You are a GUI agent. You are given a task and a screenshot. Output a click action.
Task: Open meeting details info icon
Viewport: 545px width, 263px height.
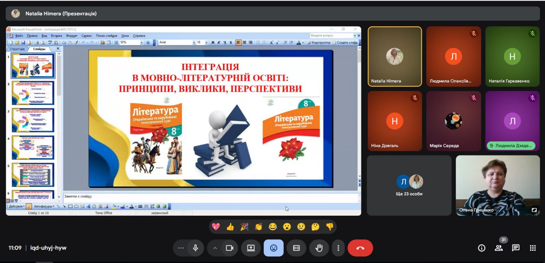pos(482,248)
